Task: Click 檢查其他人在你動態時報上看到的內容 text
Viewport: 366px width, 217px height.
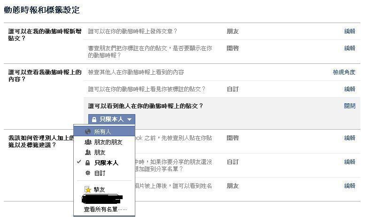Action: point(136,72)
